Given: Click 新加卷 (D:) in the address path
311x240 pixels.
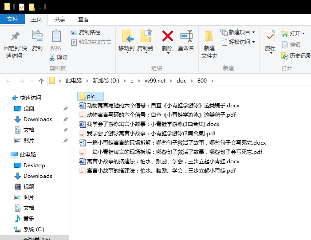Looking at the screenshot, I should [106, 81].
